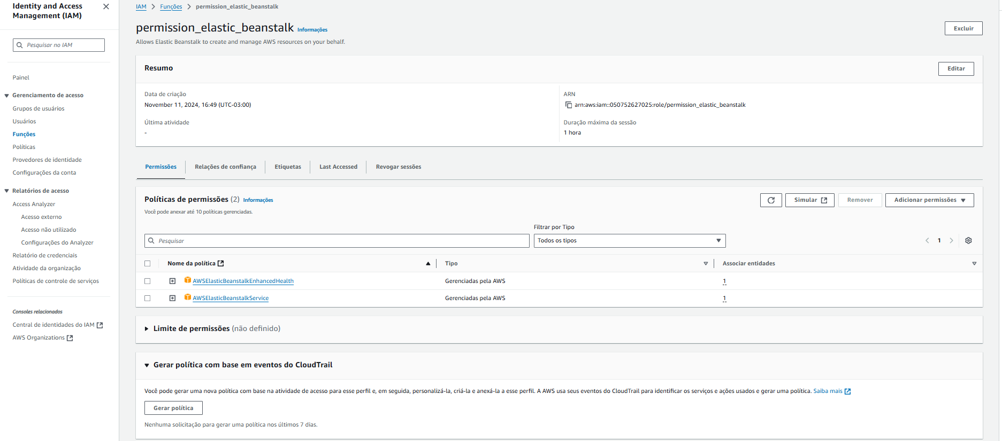This screenshot has height=441, width=1002.
Task: Collapse Gerenciamento de acesso sidebar group
Action: click(6, 96)
